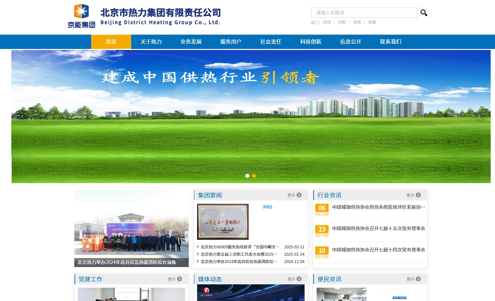Next photo arrow in news slideshow
The image size is (495, 301).
click(177, 228)
